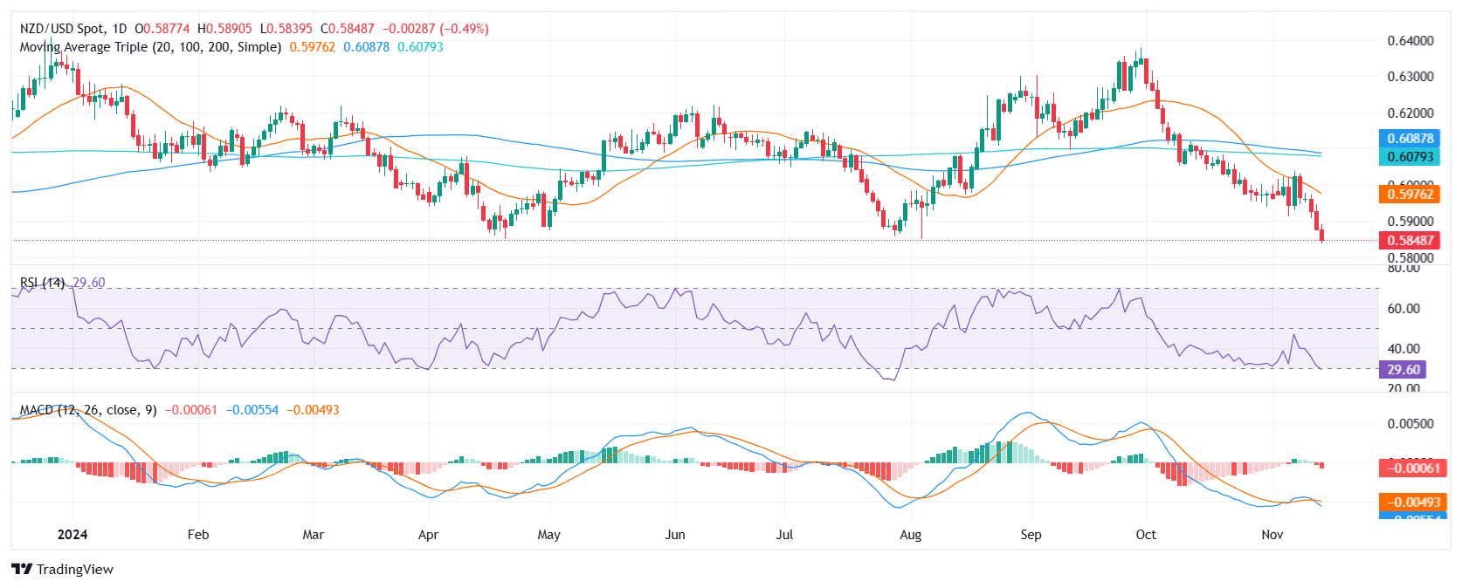1462x588 pixels.
Task: Click the blue 0.60878 price axis tag
Action: coord(1410,139)
